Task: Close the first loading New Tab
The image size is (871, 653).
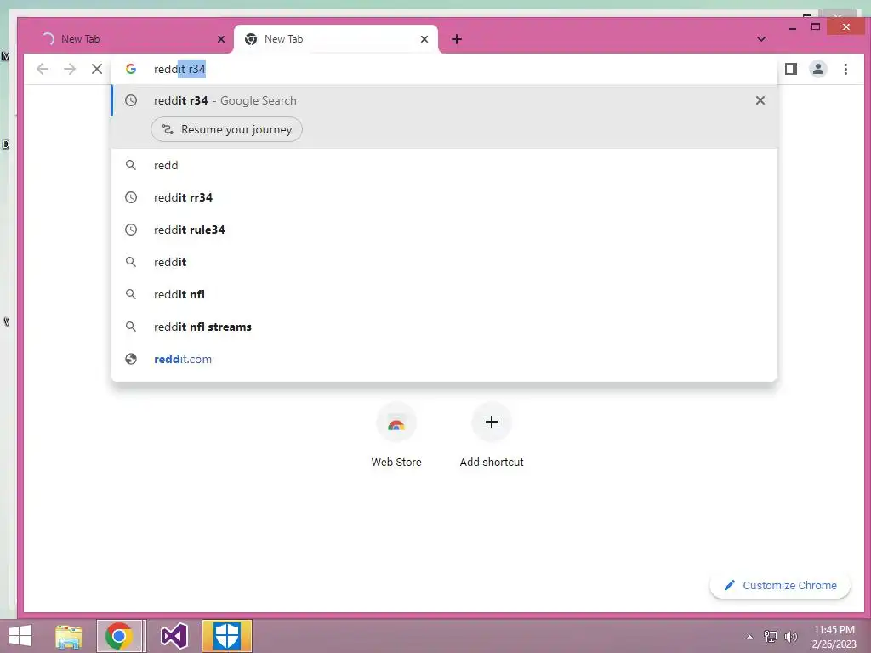Action: [x=221, y=39]
